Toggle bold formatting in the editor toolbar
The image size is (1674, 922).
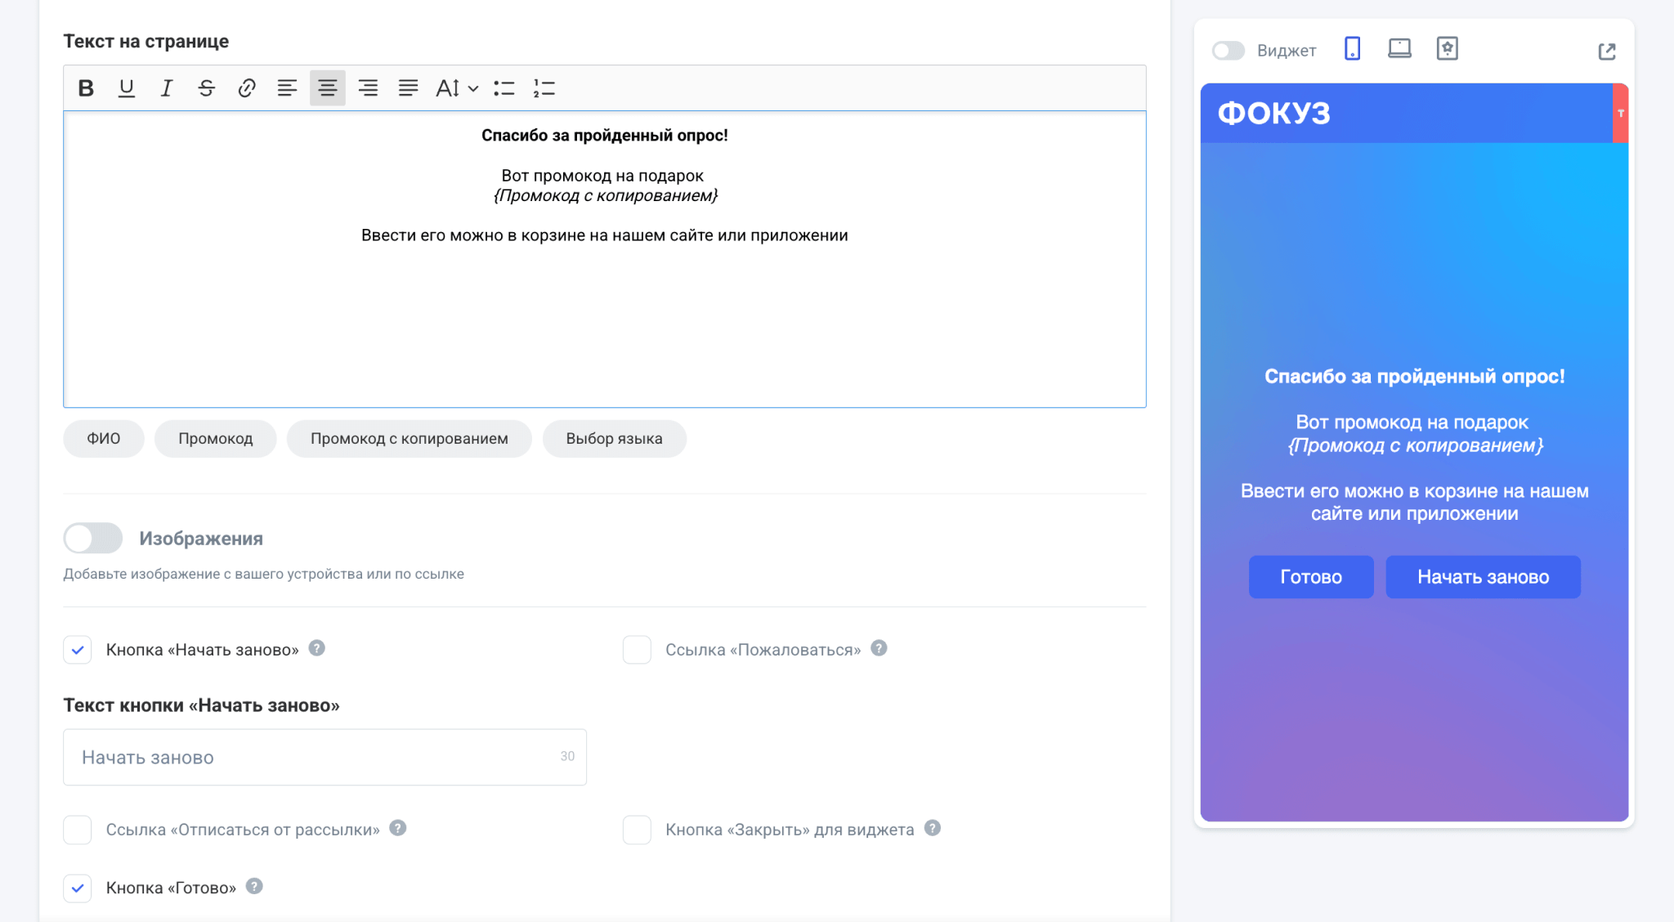(x=86, y=88)
